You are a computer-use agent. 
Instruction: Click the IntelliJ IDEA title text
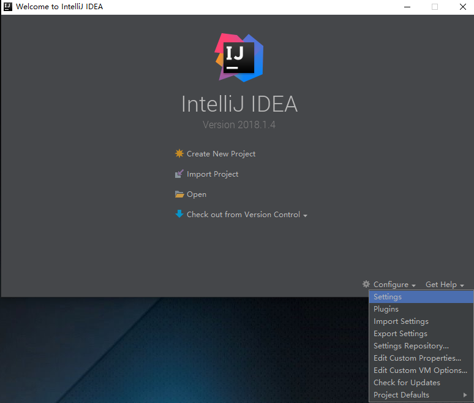click(x=239, y=104)
